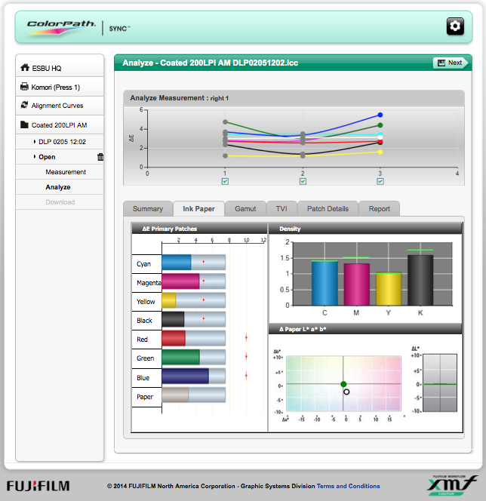
Task: Click the folder icon for Coated 200LPI AM
Action: pos(25,124)
